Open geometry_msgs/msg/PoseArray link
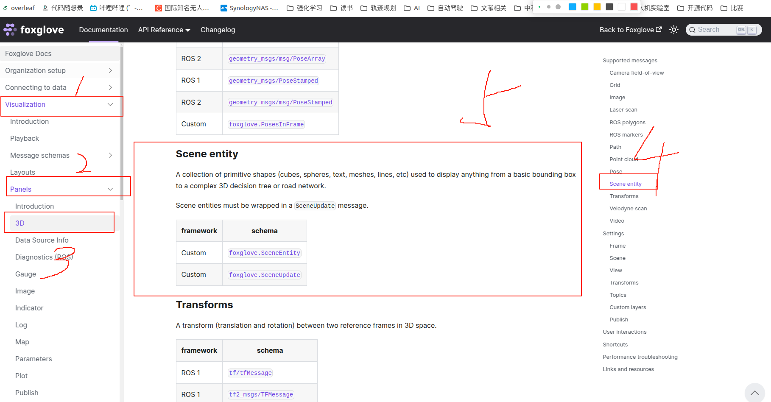 (x=277, y=59)
